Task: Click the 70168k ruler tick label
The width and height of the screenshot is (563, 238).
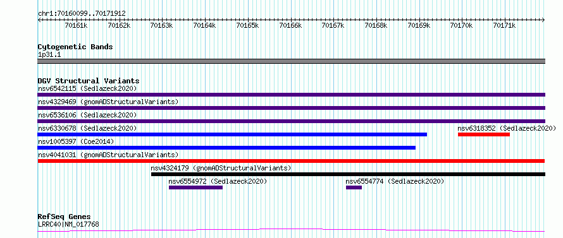Action: (x=376, y=25)
